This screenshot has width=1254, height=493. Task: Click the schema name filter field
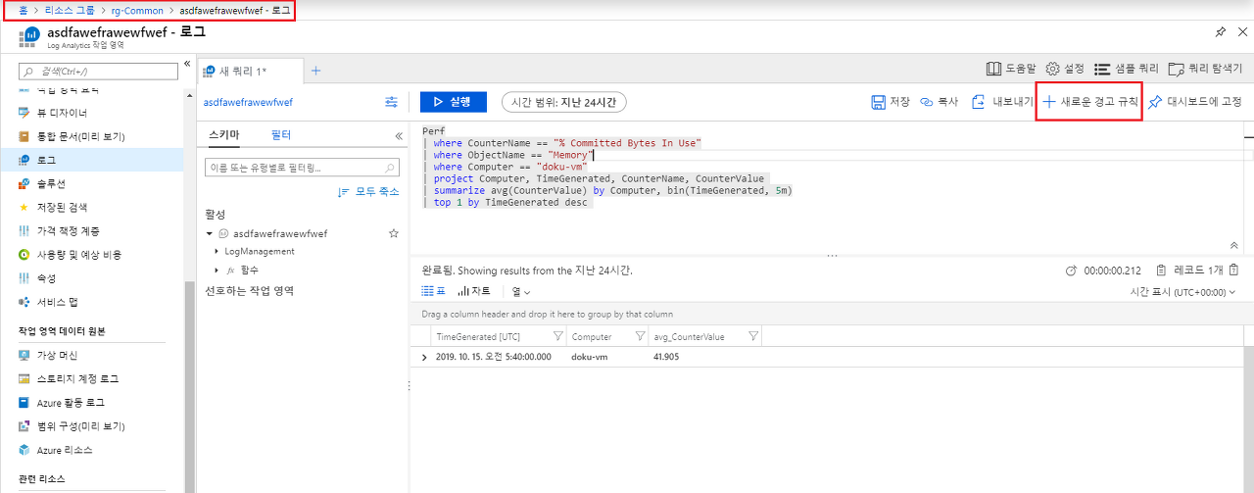point(303,168)
